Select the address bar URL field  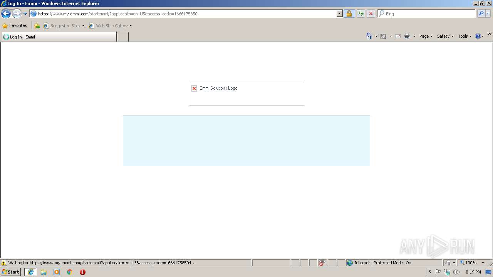[183, 14]
